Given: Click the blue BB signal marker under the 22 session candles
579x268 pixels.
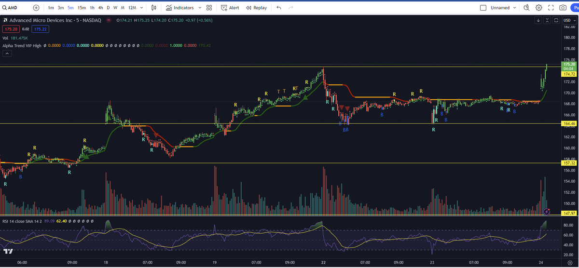Looking at the screenshot, I should pyautogui.click(x=345, y=130).
